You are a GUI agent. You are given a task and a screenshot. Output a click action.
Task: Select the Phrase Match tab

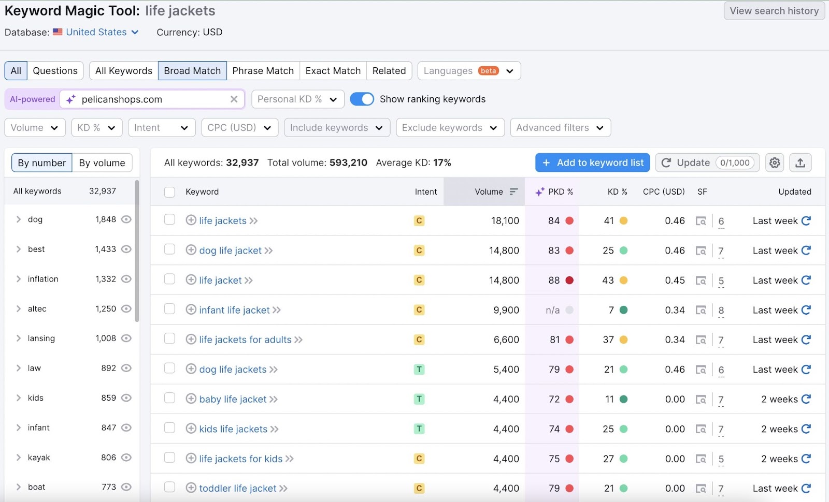(x=263, y=70)
